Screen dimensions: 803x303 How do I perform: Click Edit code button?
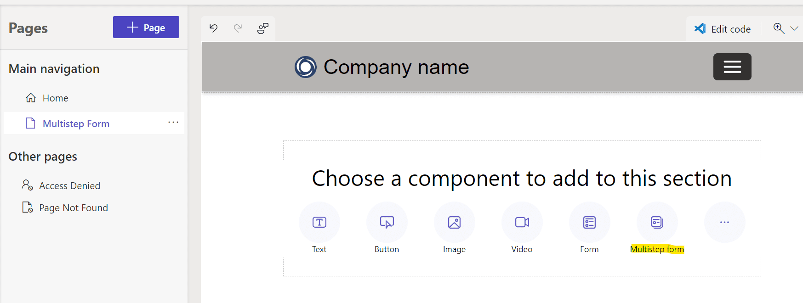[x=723, y=29]
